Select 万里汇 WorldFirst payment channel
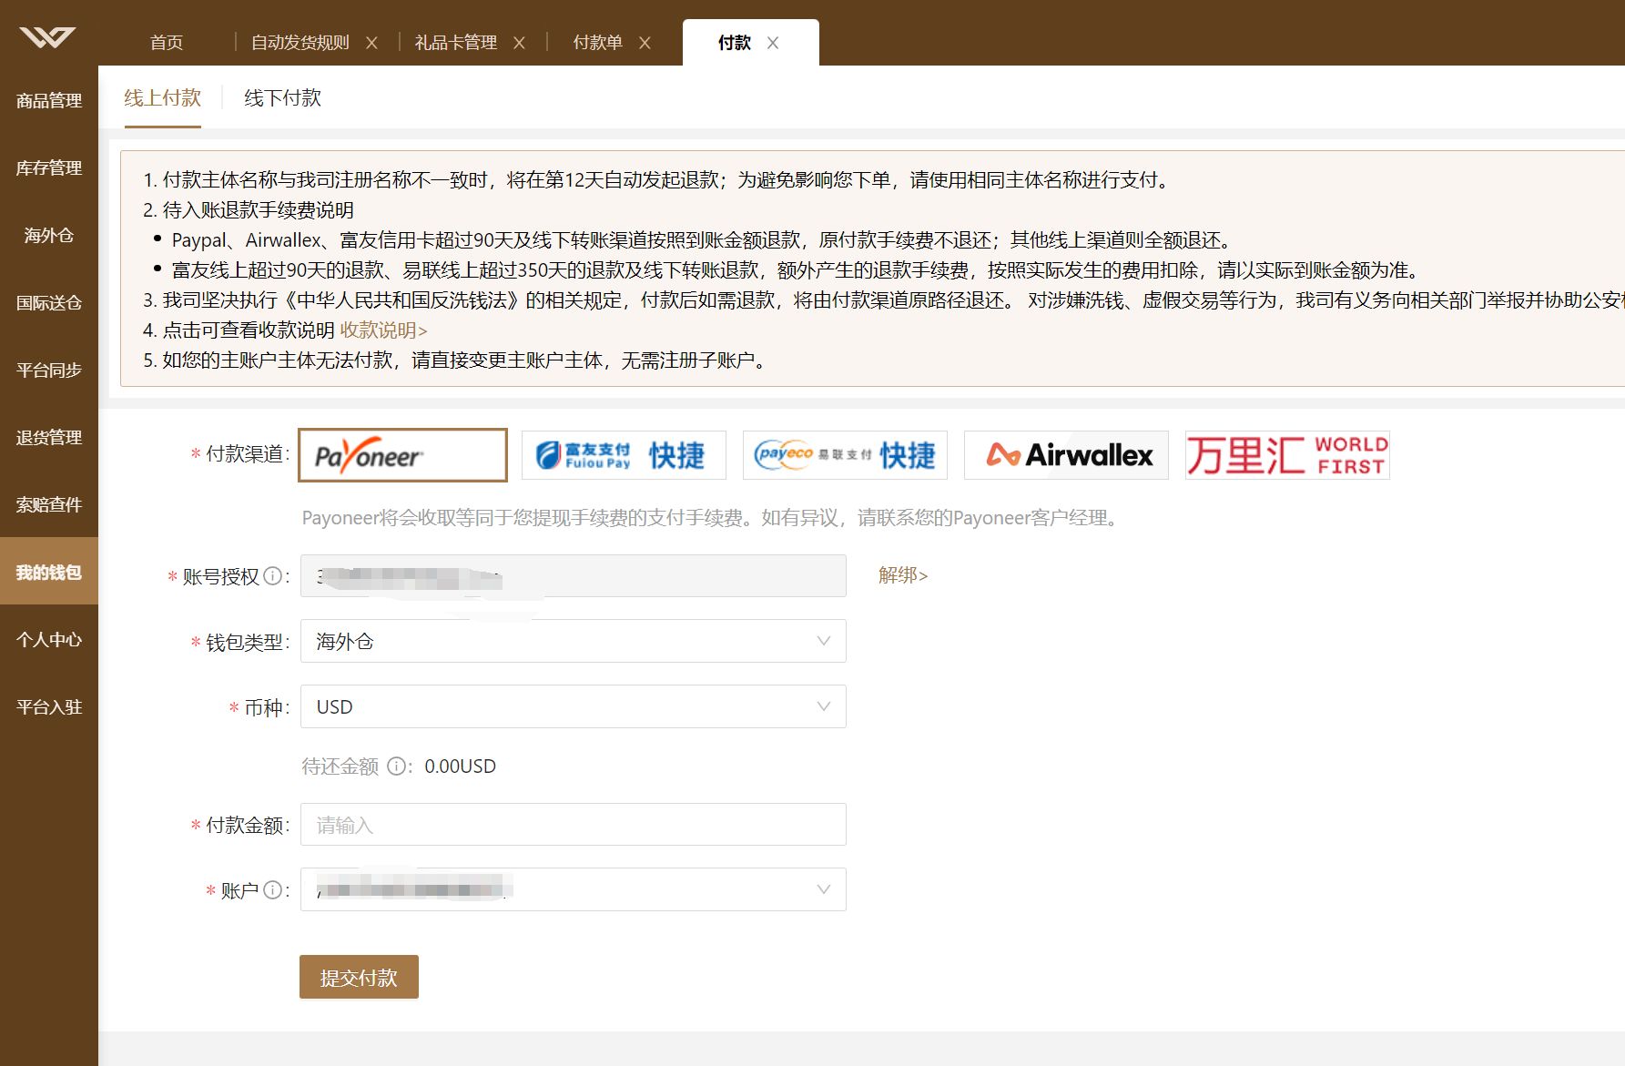This screenshot has height=1066, width=1625. click(x=1287, y=455)
